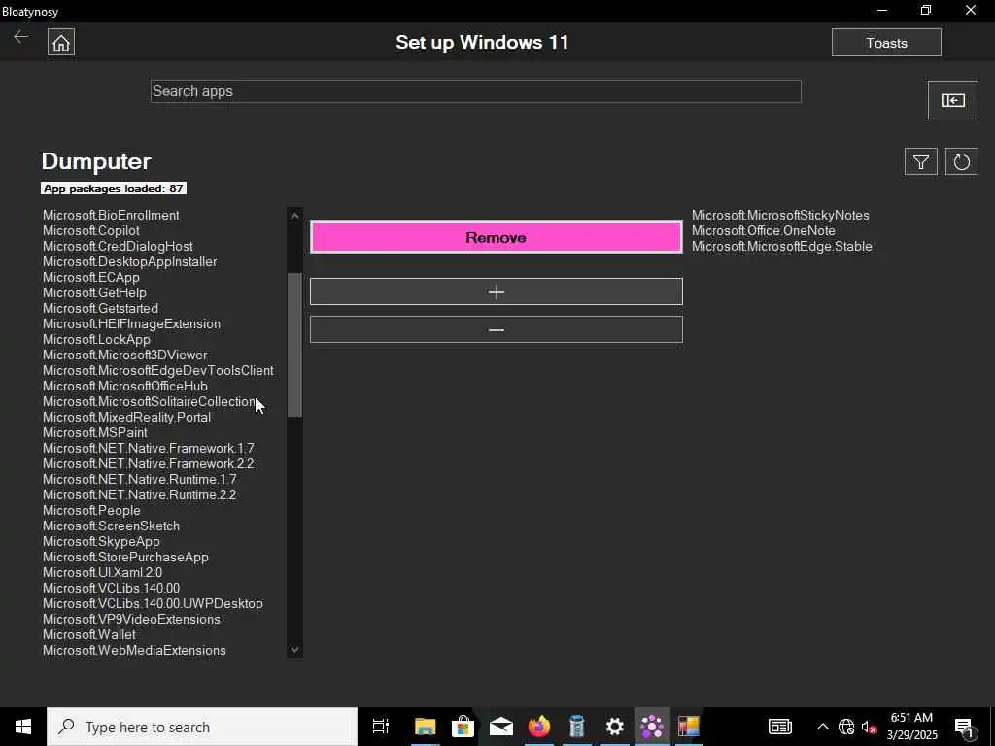Screen dimensions: 995x746
Task: Select Microsoft.MicrosoftStickyNotes in removal list
Action: pos(780,215)
